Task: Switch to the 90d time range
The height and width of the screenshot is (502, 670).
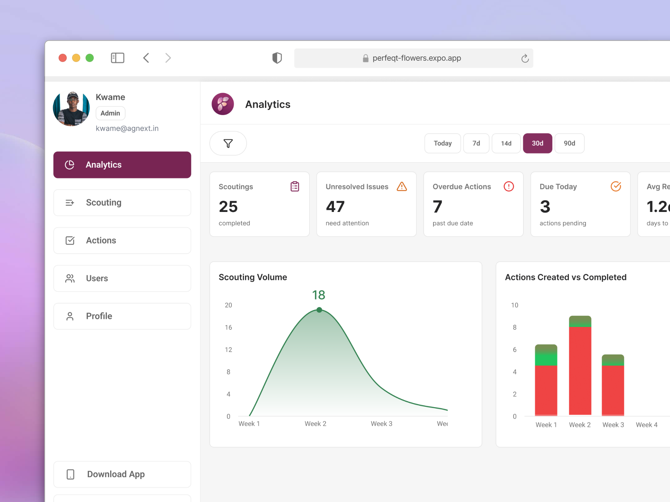Action: tap(569, 143)
